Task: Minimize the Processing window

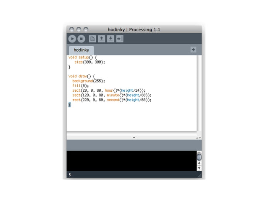Action: coord(79,29)
